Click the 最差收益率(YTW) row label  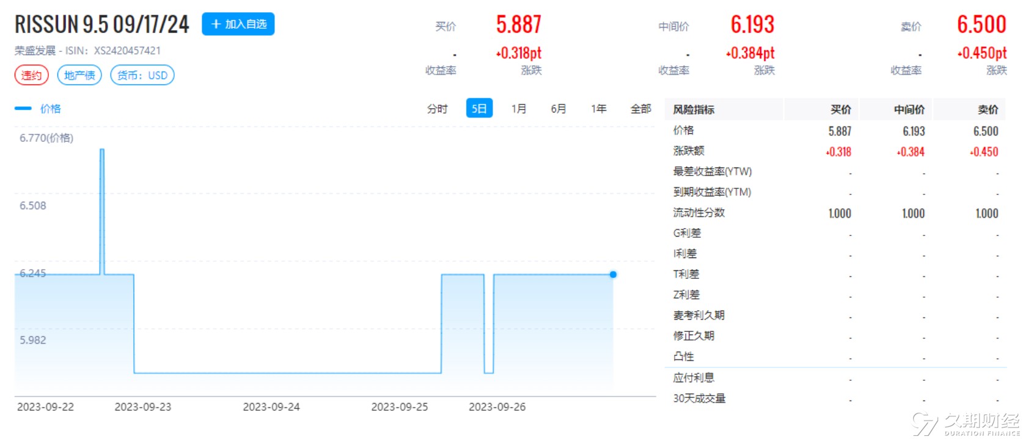(x=712, y=172)
